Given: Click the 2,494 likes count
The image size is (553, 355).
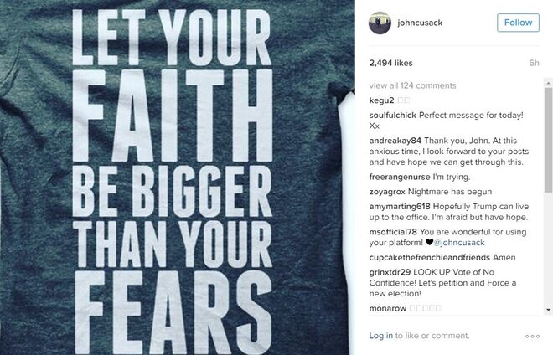Looking at the screenshot, I should point(390,63).
